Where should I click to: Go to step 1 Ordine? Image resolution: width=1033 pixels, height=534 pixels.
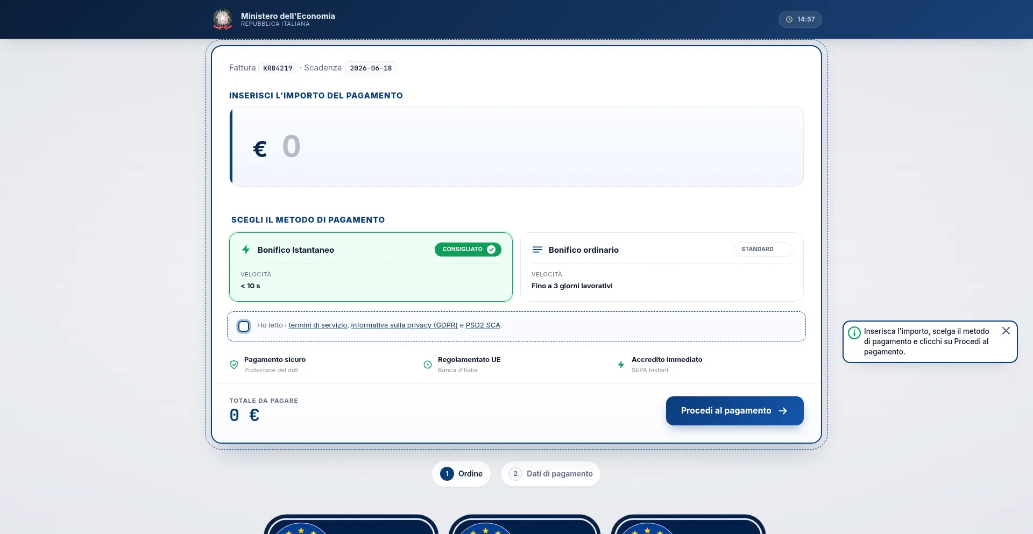tap(461, 474)
